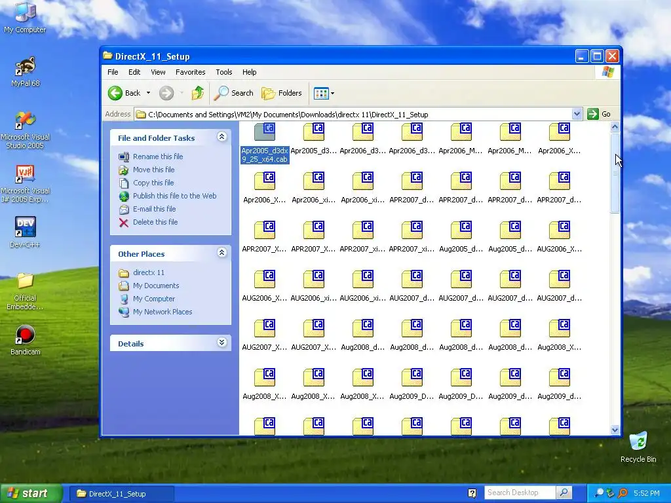Image resolution: width=671 pixels, height=503 pixels.
Task: Open the Favorites menu
Action: (x=191, y=72)
